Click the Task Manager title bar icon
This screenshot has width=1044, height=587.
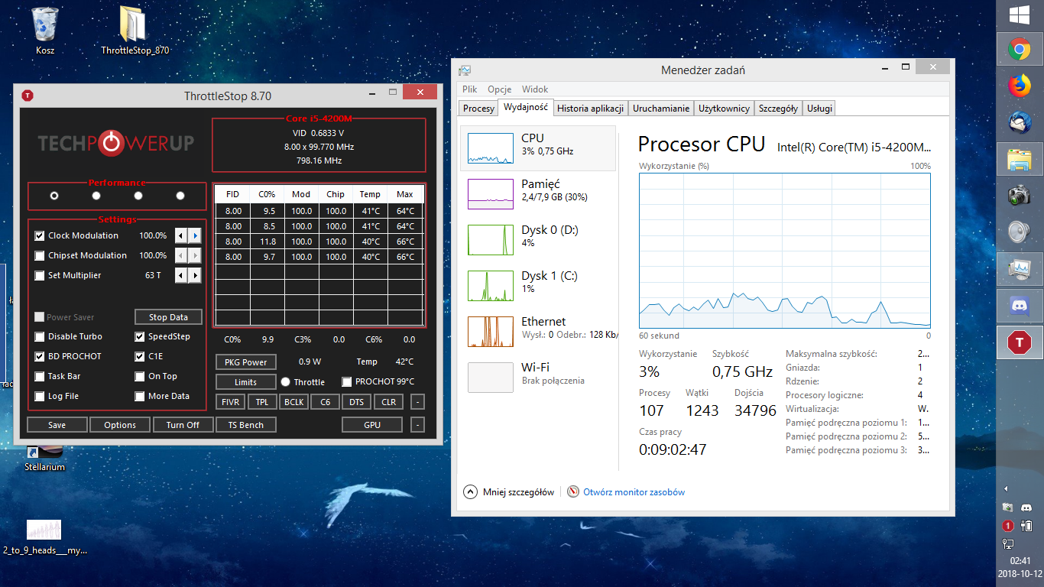tap(465, 70)
